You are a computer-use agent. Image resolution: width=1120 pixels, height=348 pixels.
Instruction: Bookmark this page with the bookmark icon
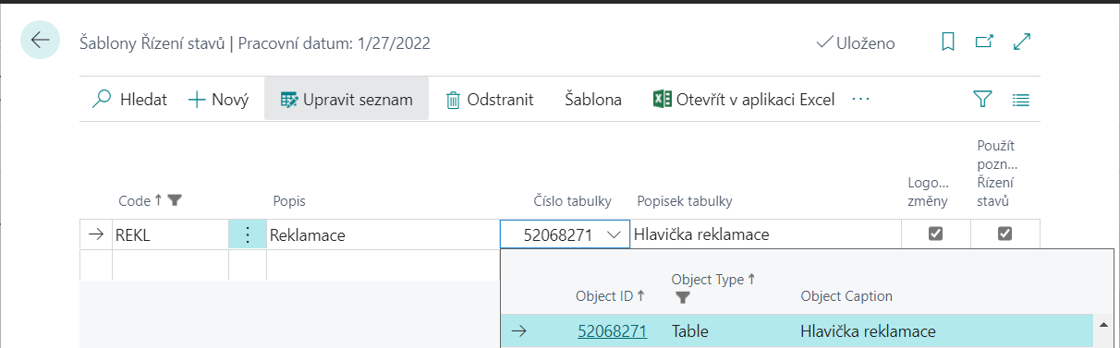(x=947, y=42)
